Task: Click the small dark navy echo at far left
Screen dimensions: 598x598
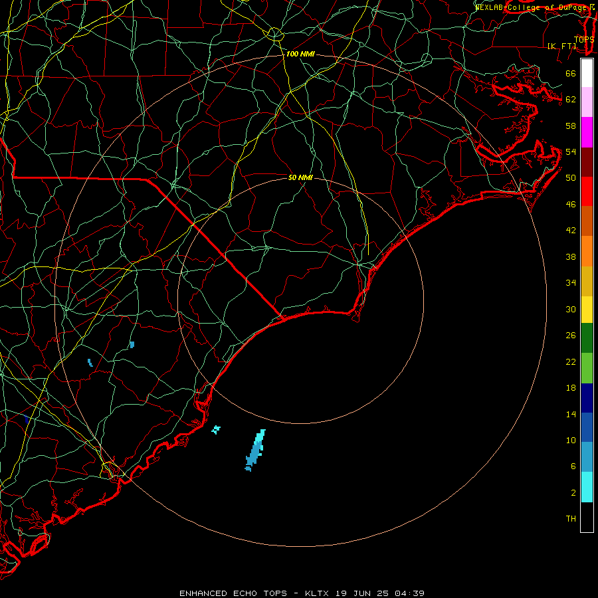Action: (x=27, y=419)
